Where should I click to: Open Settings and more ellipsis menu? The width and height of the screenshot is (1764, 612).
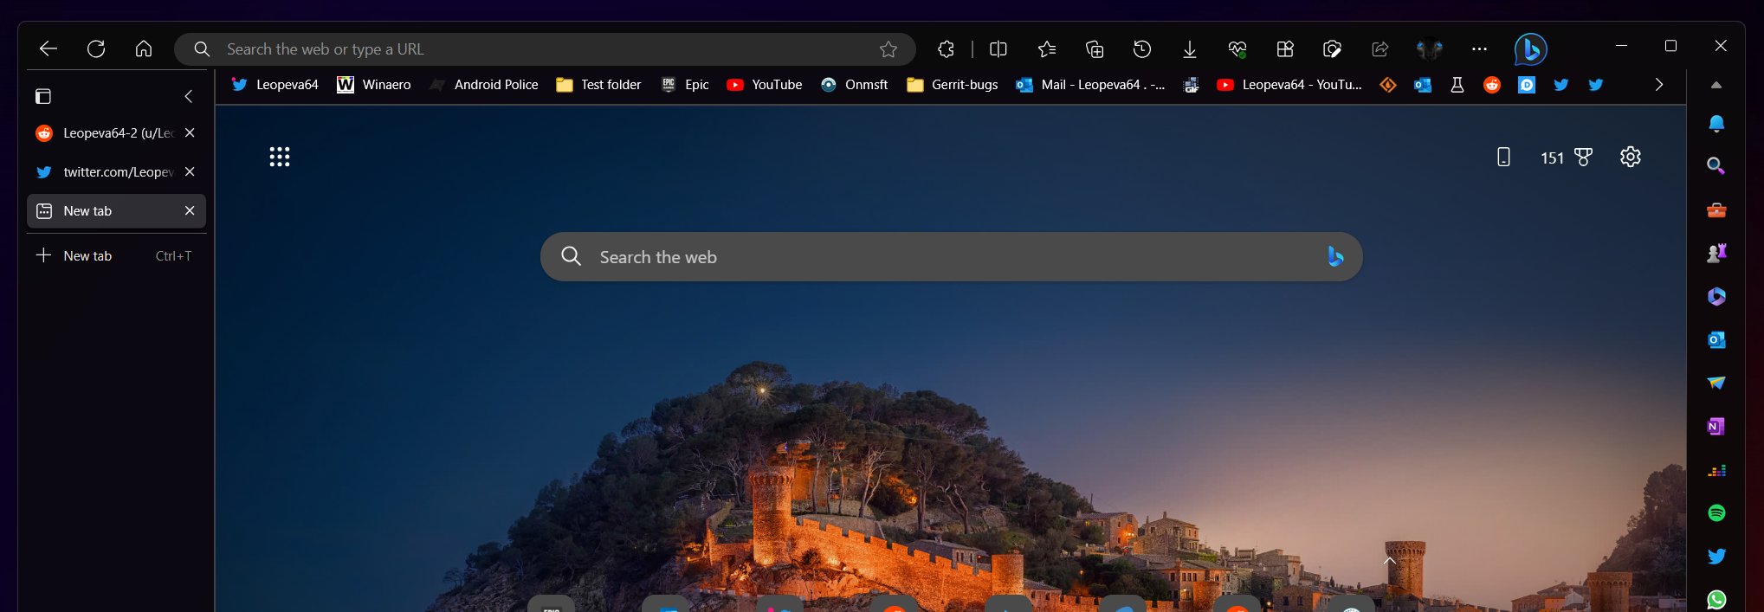[x=1479, y=49]
